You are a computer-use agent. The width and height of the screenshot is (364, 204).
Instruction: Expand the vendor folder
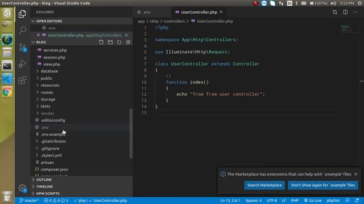tap(47, 113)
